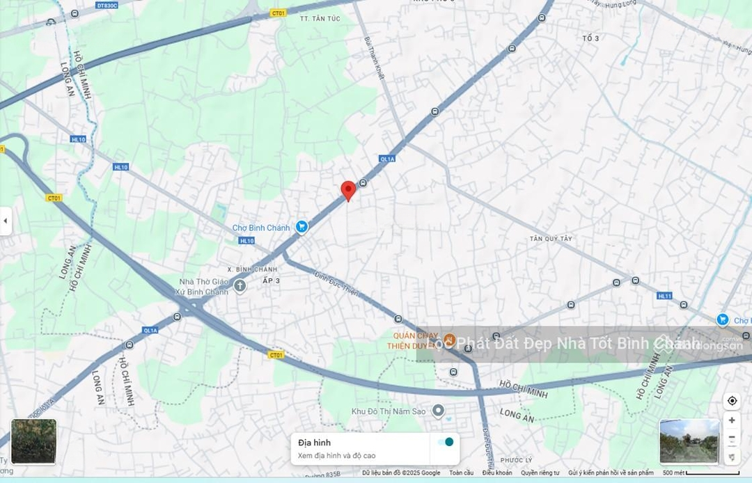Open the Điều khoản terms link
Viewport: 752px width, 483px height.
pos(496,473)
